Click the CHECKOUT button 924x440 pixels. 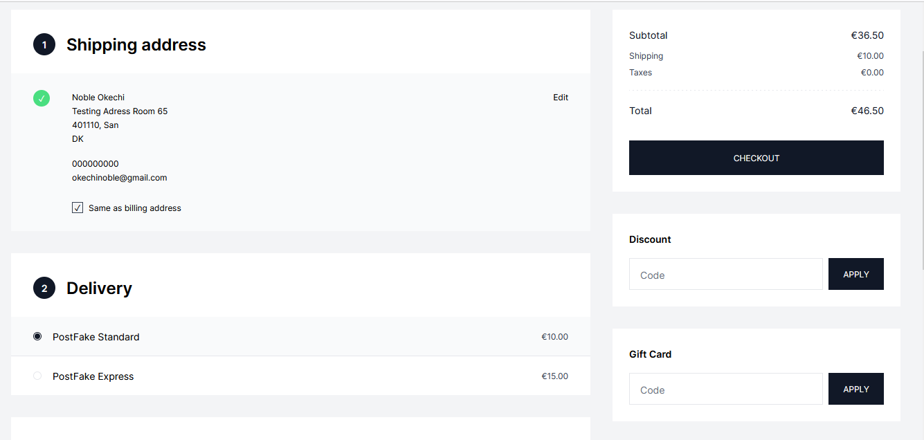coord(757,158)
